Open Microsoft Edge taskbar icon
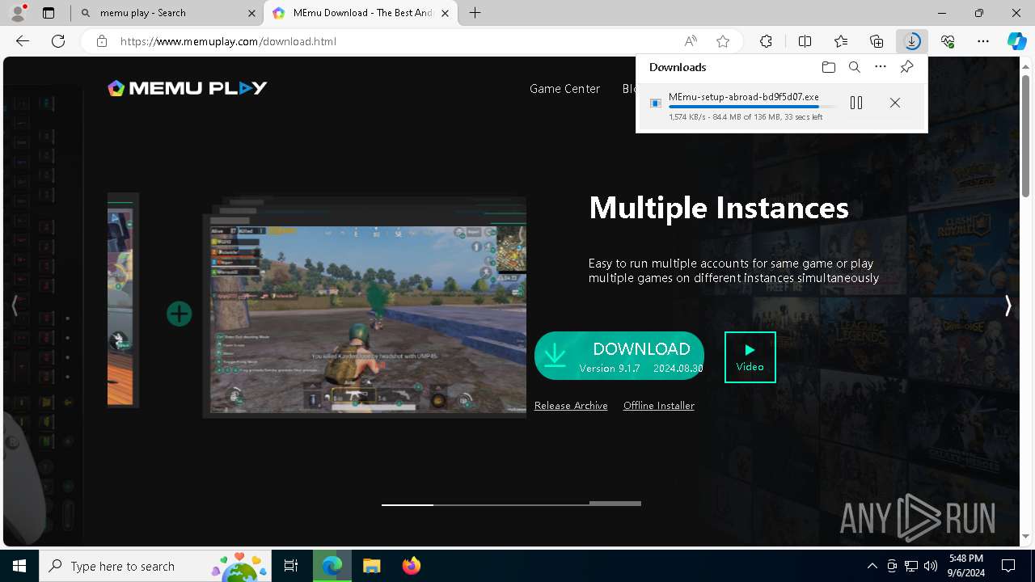This screenshot has height=582, width=1035. click(332, 566)
